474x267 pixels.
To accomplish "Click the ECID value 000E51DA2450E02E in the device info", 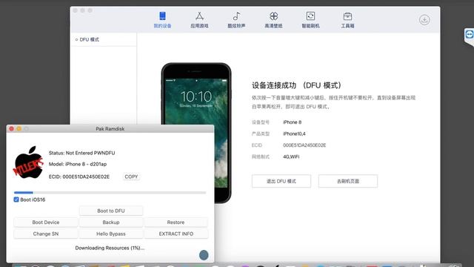I will (x=304, y=145).
